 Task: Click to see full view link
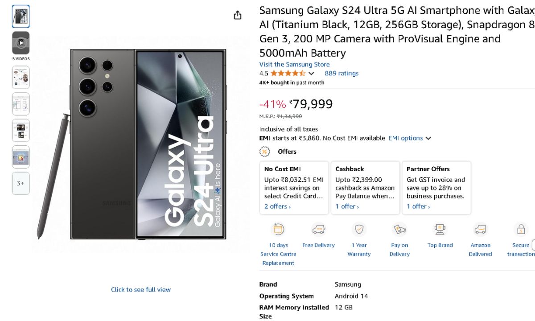[x=141, y=290]
